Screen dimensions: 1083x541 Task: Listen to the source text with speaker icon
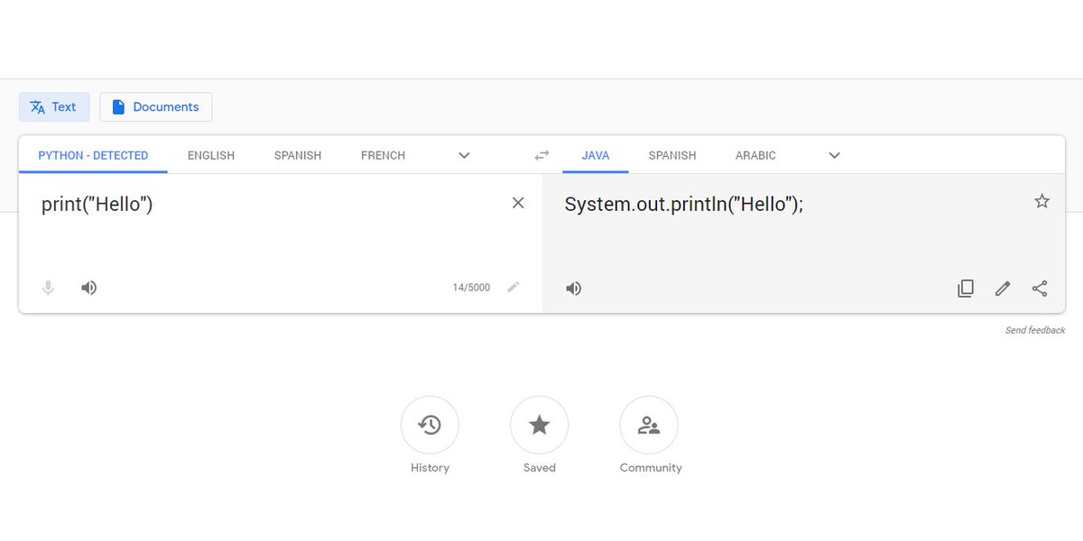click(88, 288)
